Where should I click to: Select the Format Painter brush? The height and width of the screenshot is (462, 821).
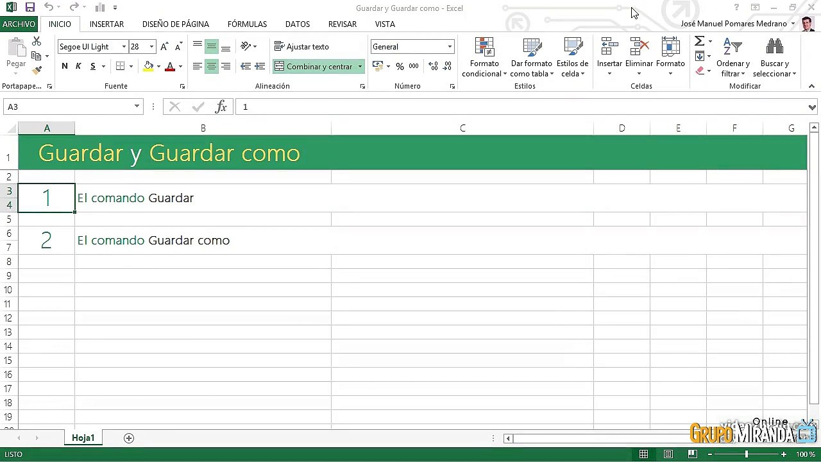[37, 70]
